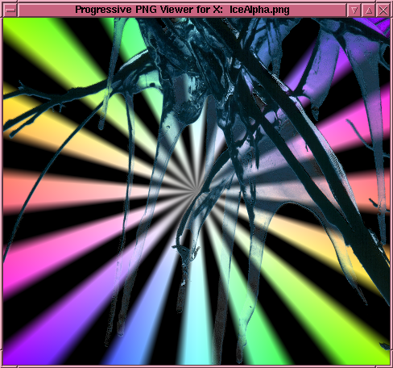Select the IceAlpha.png filename in title bar
The height and width of the screenshot is (368, 393).
[259, 10]
